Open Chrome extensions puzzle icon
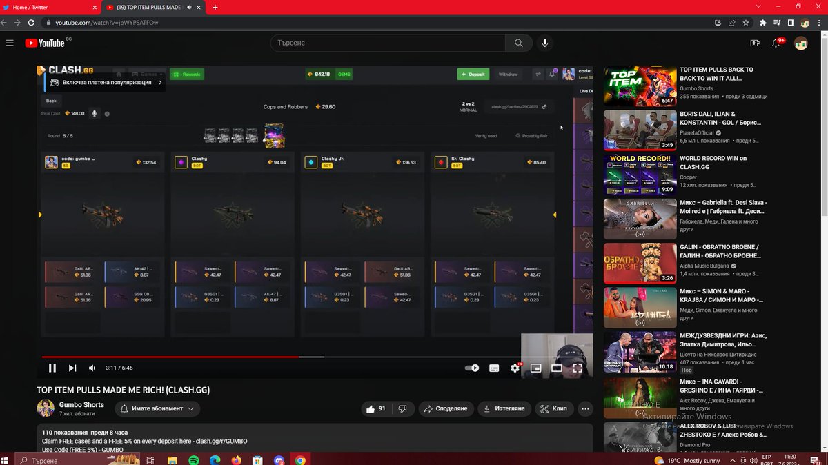Screen dimensions: 828x465 (x=762, y=22)
